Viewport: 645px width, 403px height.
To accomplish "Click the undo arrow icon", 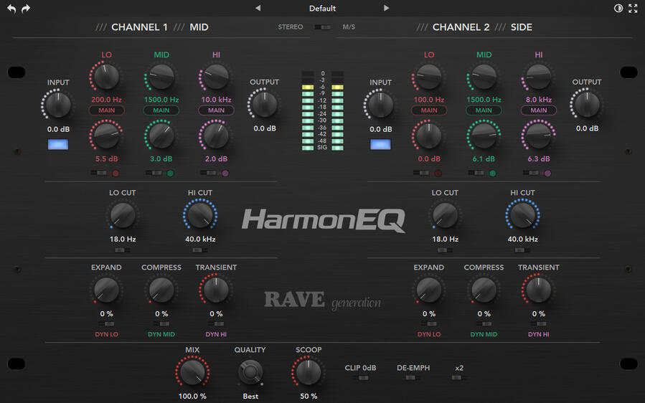I will (11, 9).
